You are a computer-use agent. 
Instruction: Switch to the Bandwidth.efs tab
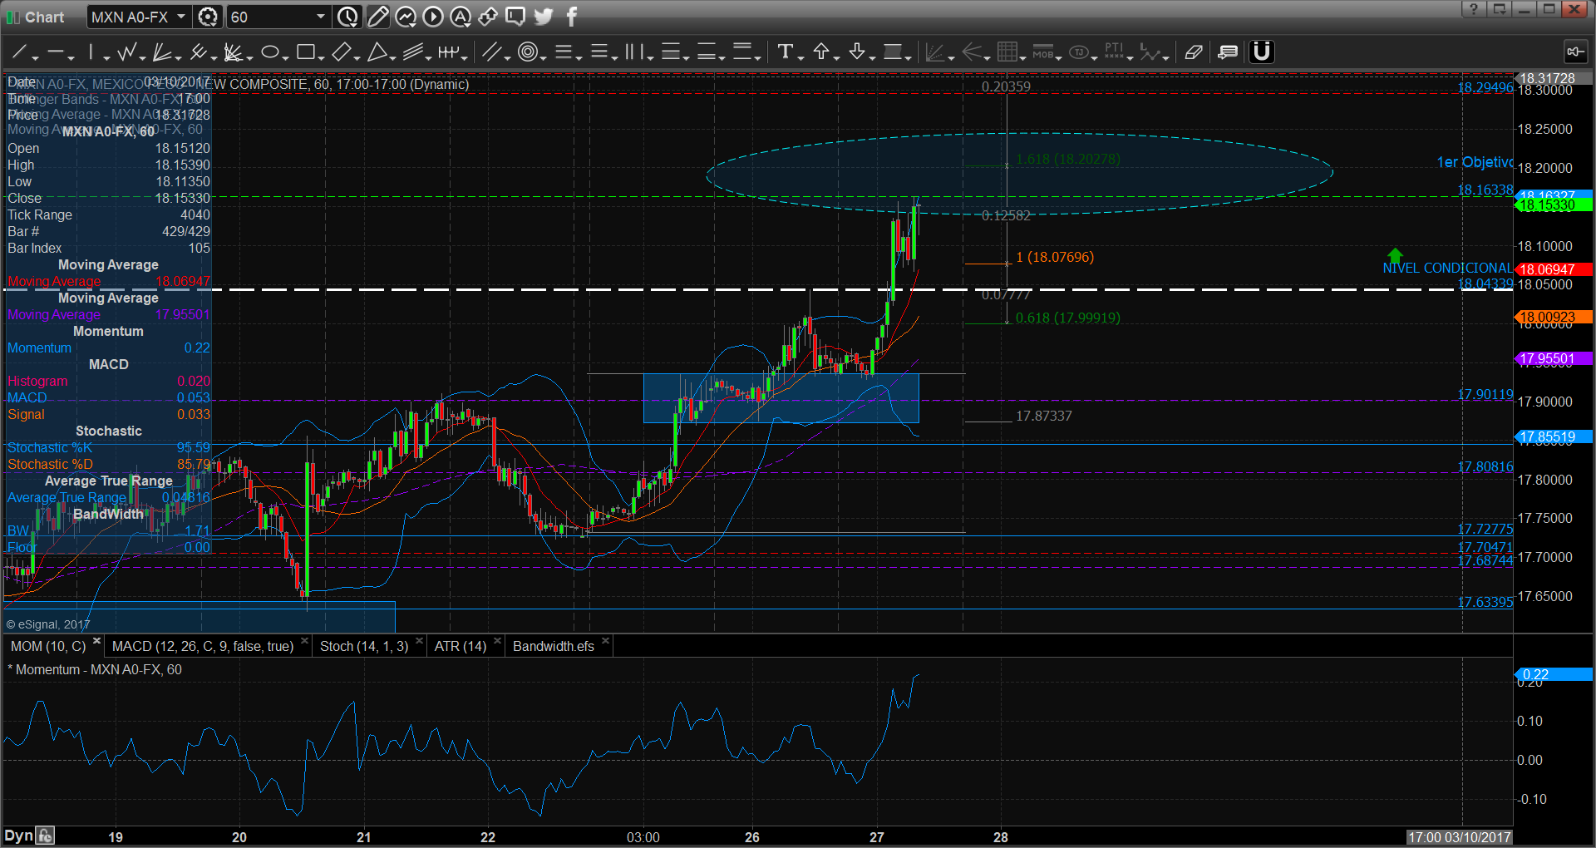[x=554, y=646]
